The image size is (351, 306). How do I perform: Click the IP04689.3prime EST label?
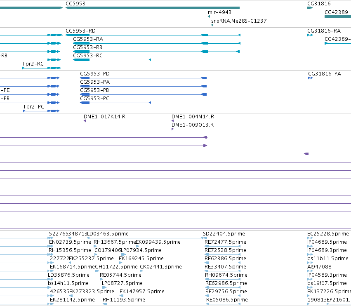point(327,250)
